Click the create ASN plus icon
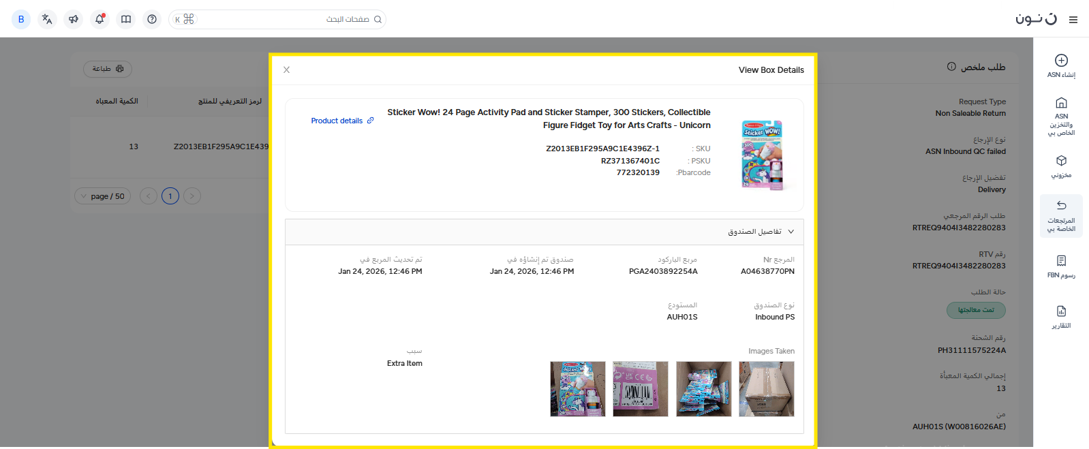Screen dimensions: 1089x449 tap(1061, 61)
